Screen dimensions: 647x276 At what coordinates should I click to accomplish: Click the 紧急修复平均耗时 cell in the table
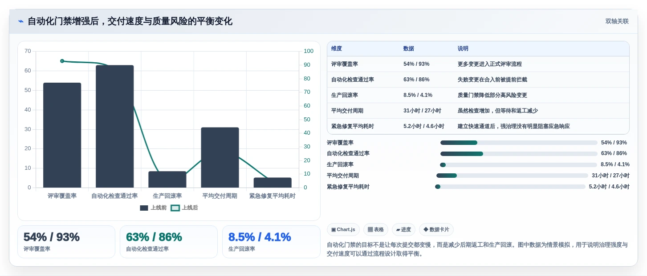point(363,126)
